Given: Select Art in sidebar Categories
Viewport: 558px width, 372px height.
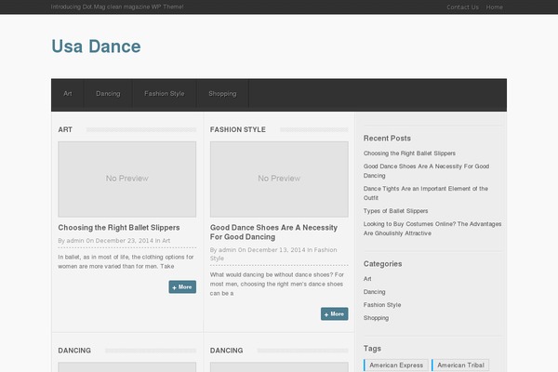Looking at the screenshot, I should point(367,279).
